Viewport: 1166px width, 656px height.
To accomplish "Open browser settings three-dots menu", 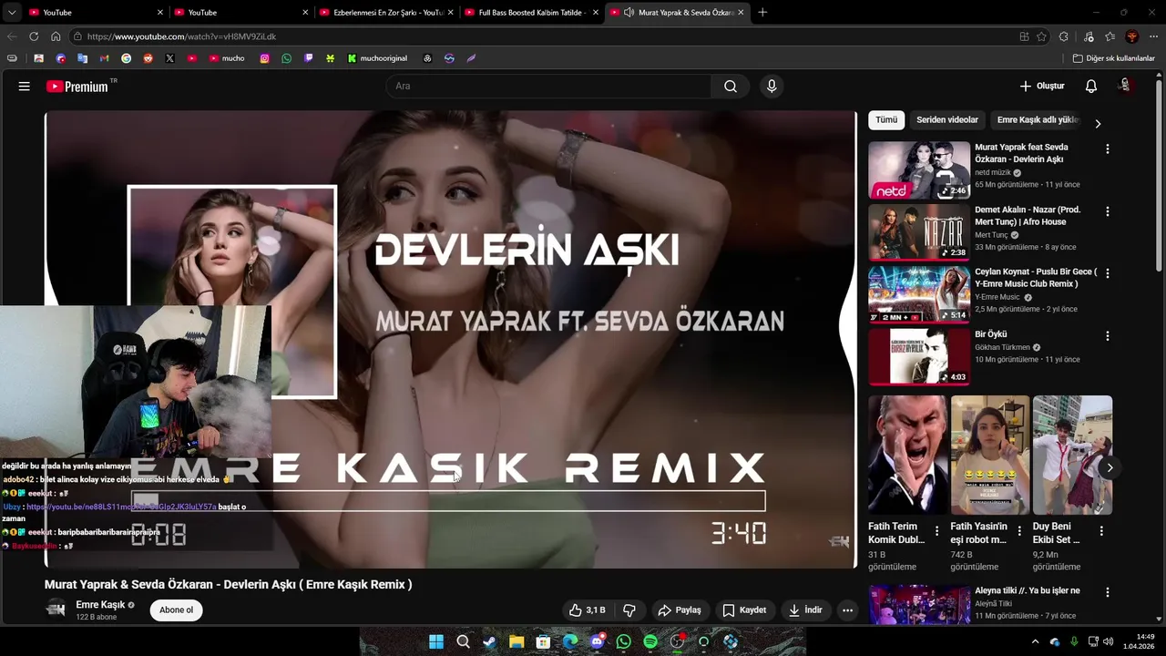I will tap(1152, 36).
